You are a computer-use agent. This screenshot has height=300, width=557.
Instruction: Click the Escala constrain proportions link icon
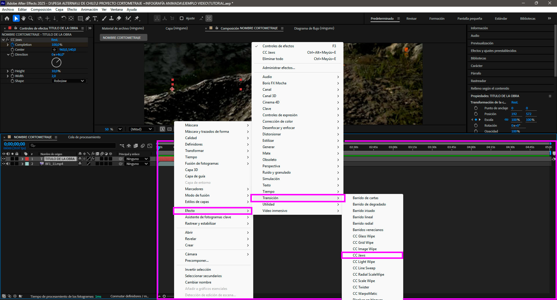tap(506, 120)
